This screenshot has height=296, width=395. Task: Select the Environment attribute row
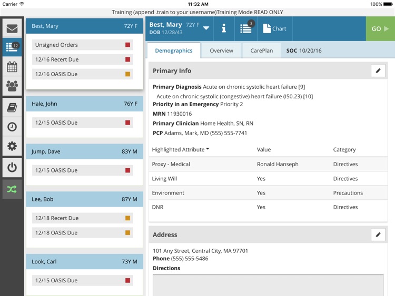(x=268, y=193)
